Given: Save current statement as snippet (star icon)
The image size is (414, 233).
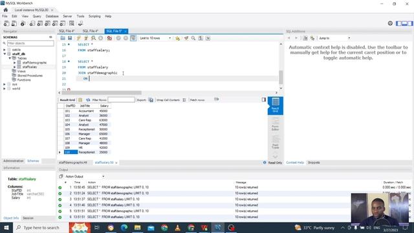Looking at the screenshot, I should pyautogui.click(x=178, y=38).
